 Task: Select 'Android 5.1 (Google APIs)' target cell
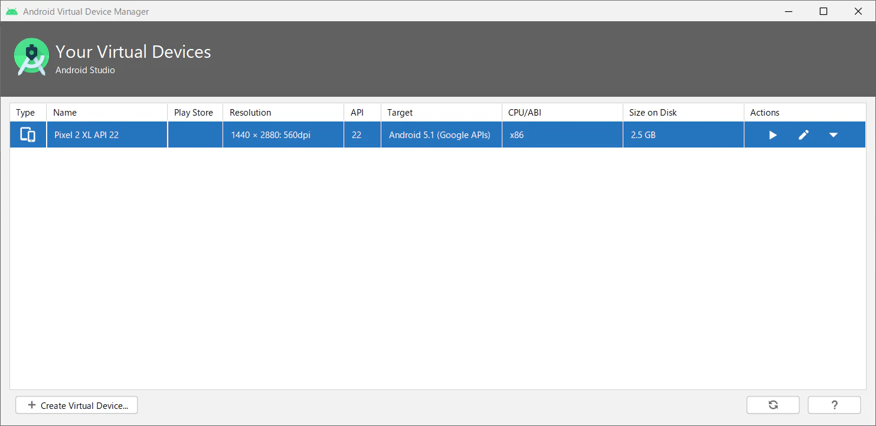tap(442, 135)
